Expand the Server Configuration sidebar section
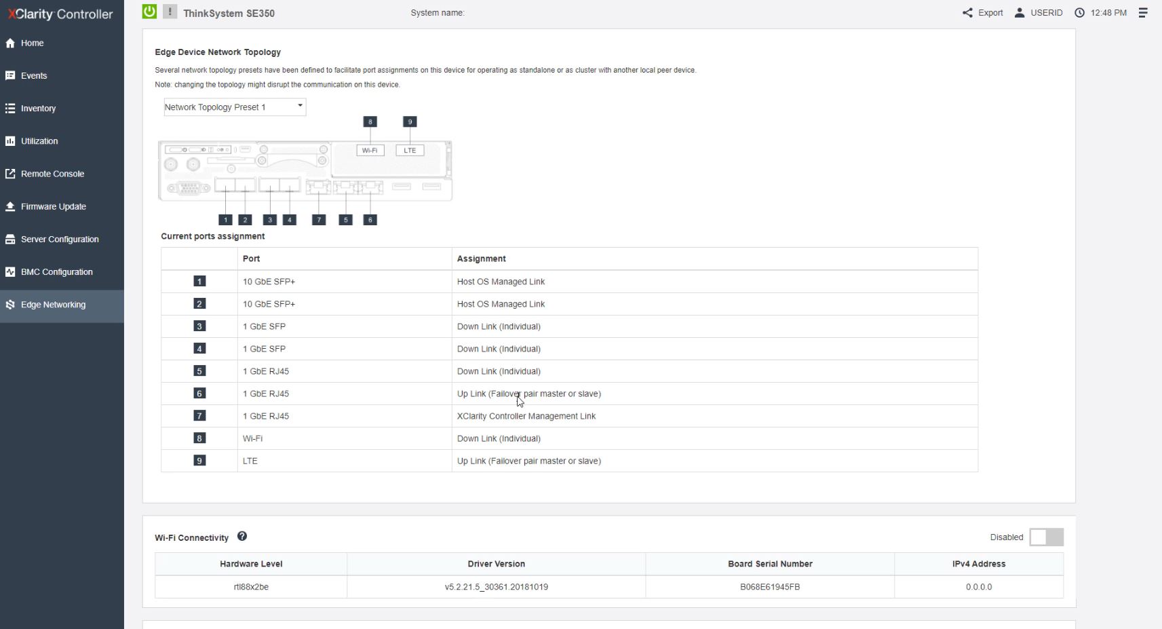 (60, 240)
